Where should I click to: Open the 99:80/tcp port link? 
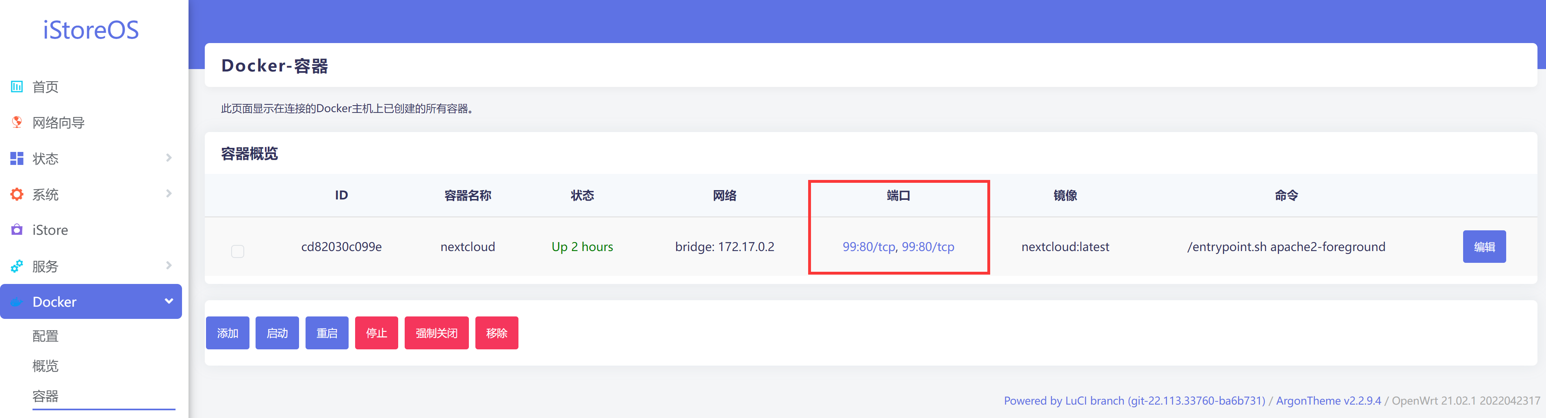868,247
